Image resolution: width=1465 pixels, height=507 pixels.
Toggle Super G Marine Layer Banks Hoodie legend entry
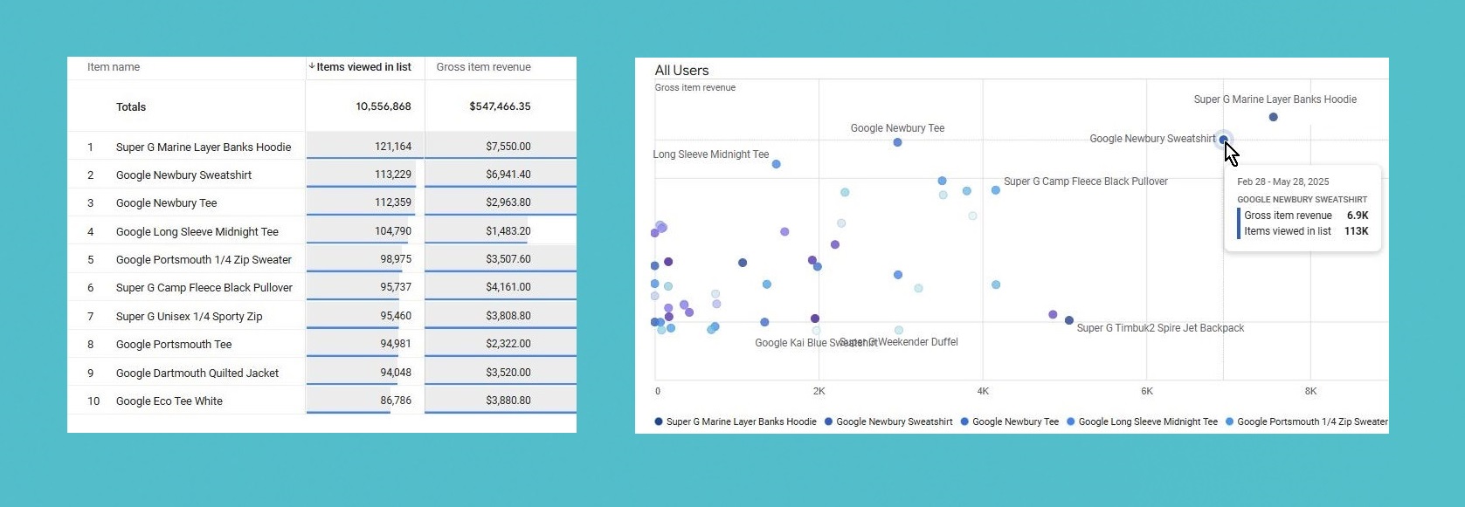click(736, 421)
